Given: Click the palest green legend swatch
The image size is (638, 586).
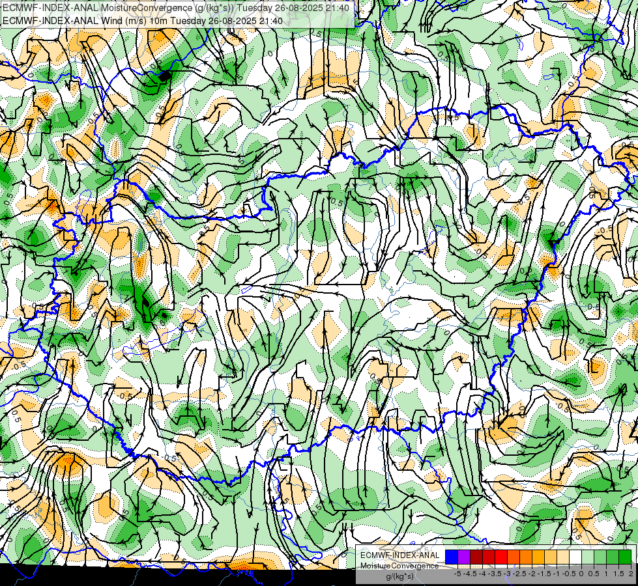Looking at the screenshot, I should 588,557.
